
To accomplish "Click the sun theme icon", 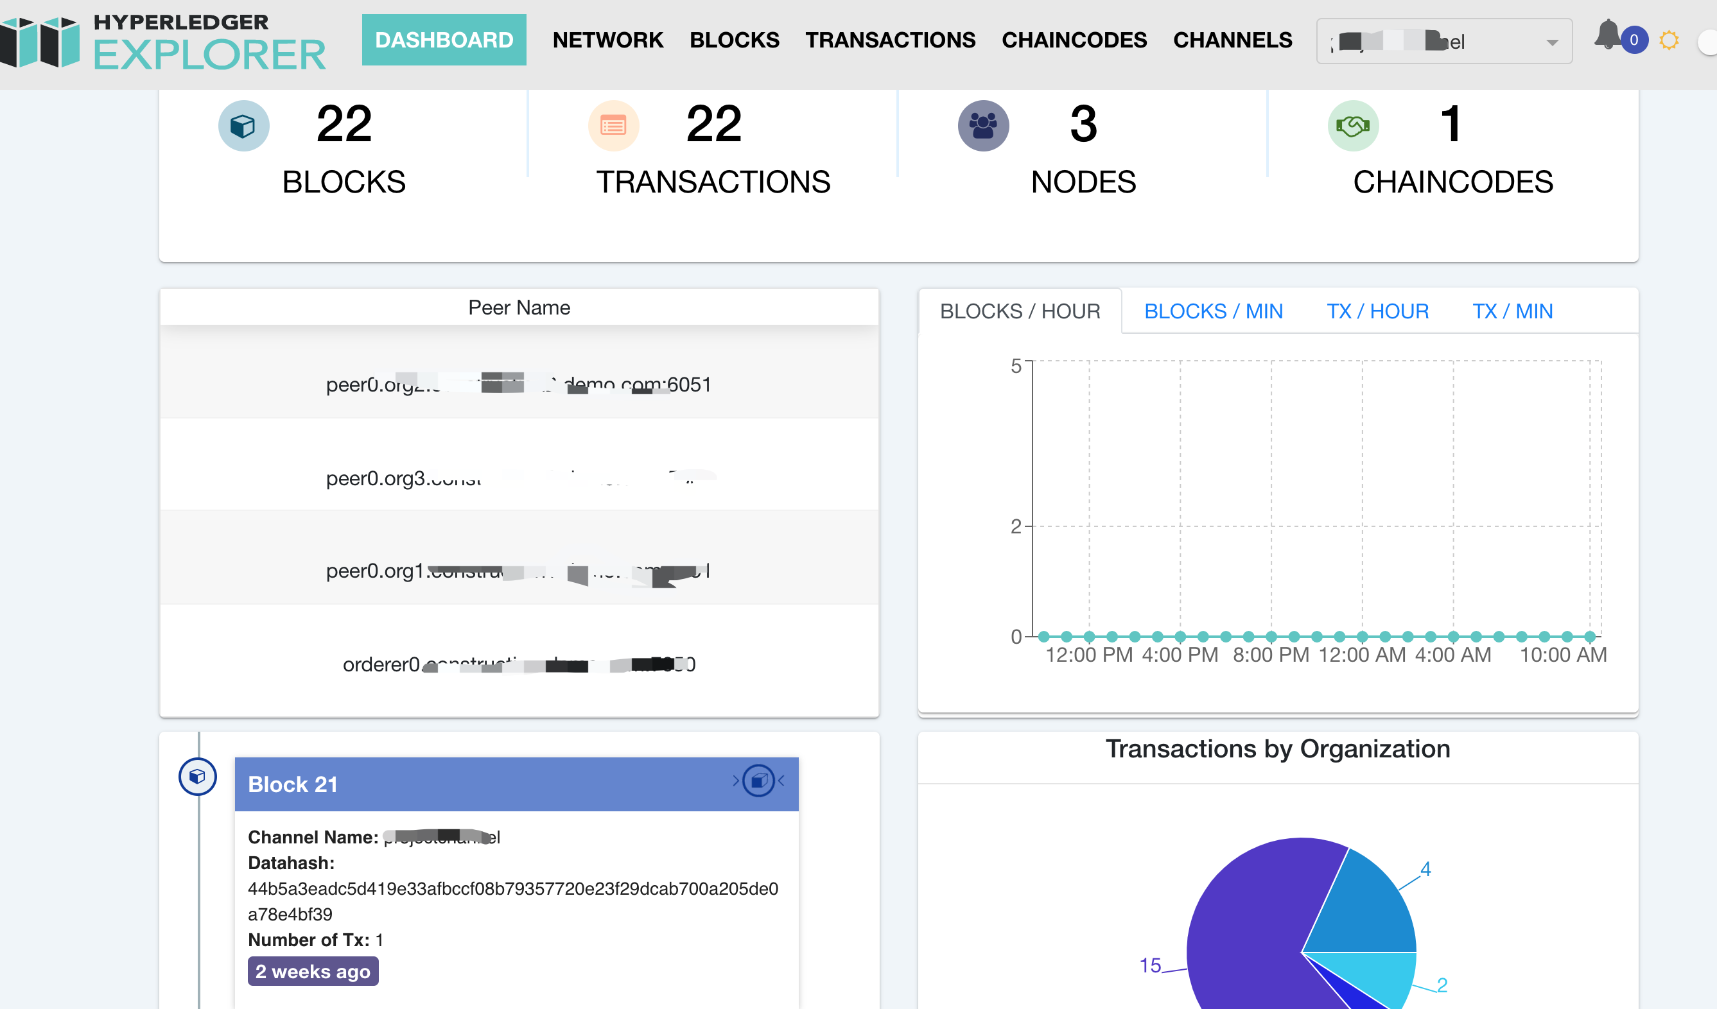I will click(1669, 40).
